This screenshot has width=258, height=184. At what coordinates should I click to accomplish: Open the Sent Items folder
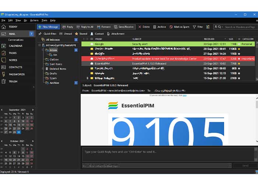(56, 64)
